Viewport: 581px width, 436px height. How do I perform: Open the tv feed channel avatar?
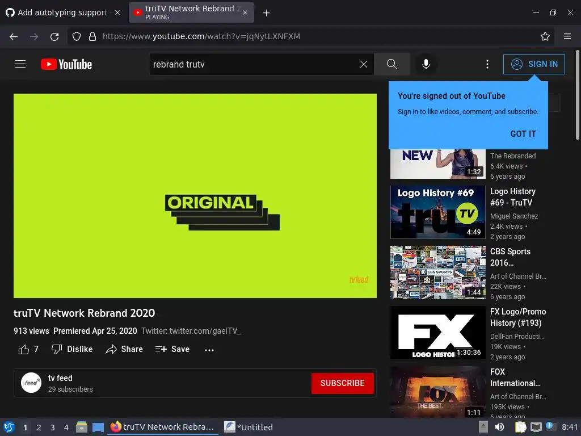(x=31, y=383)
